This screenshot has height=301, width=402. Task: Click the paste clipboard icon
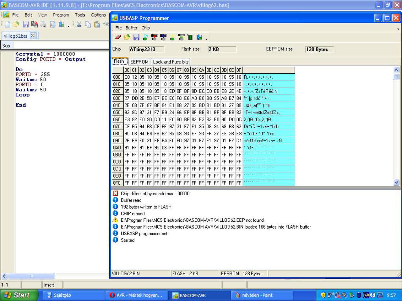tap(97, 24)
